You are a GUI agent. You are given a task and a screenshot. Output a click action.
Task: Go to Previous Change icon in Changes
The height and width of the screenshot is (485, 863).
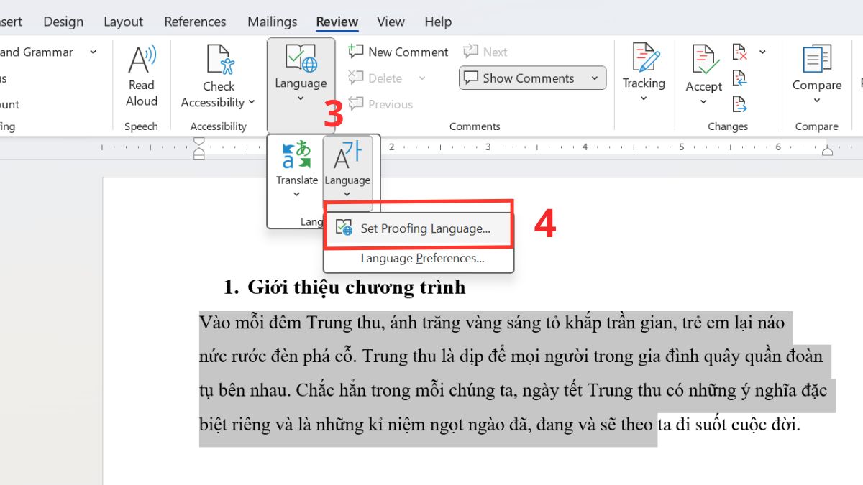[x=740, y=78]
